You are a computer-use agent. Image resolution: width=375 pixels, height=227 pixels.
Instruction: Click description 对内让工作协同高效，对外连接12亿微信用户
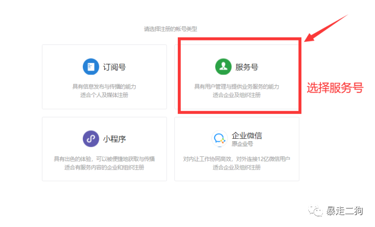(x=237, y=159)
